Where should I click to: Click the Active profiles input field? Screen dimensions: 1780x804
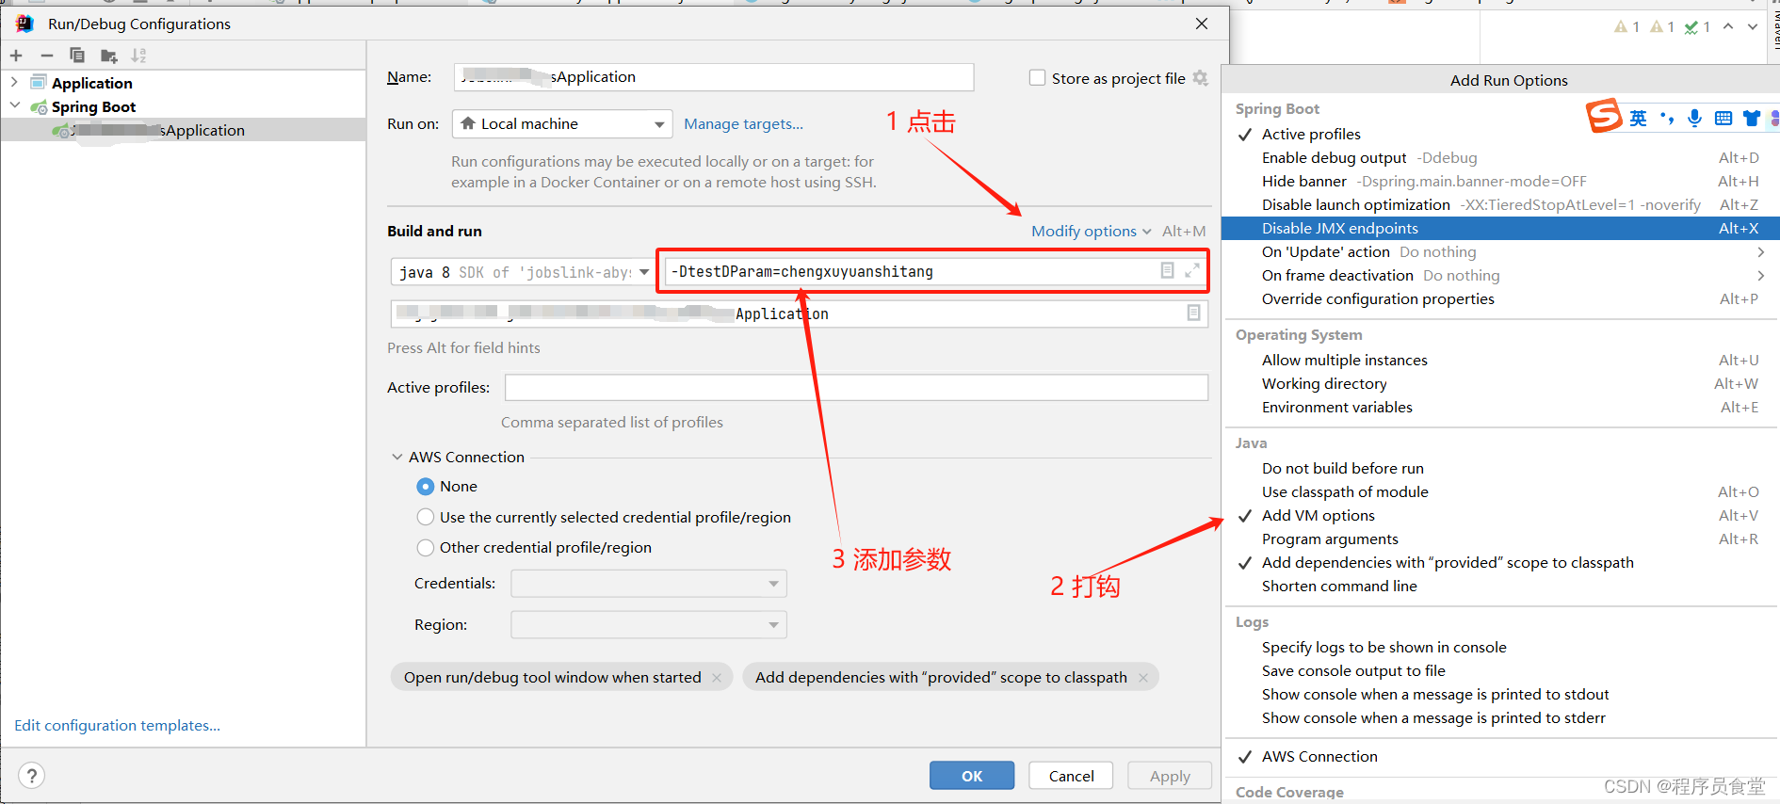pyautogui.click(x=856, y=387)
